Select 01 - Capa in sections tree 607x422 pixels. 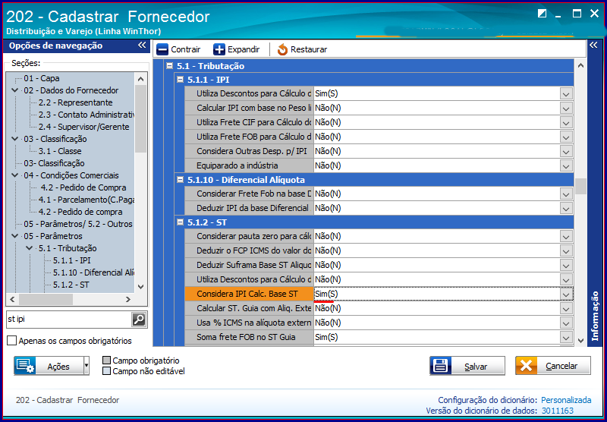click(x=42, y=78)
